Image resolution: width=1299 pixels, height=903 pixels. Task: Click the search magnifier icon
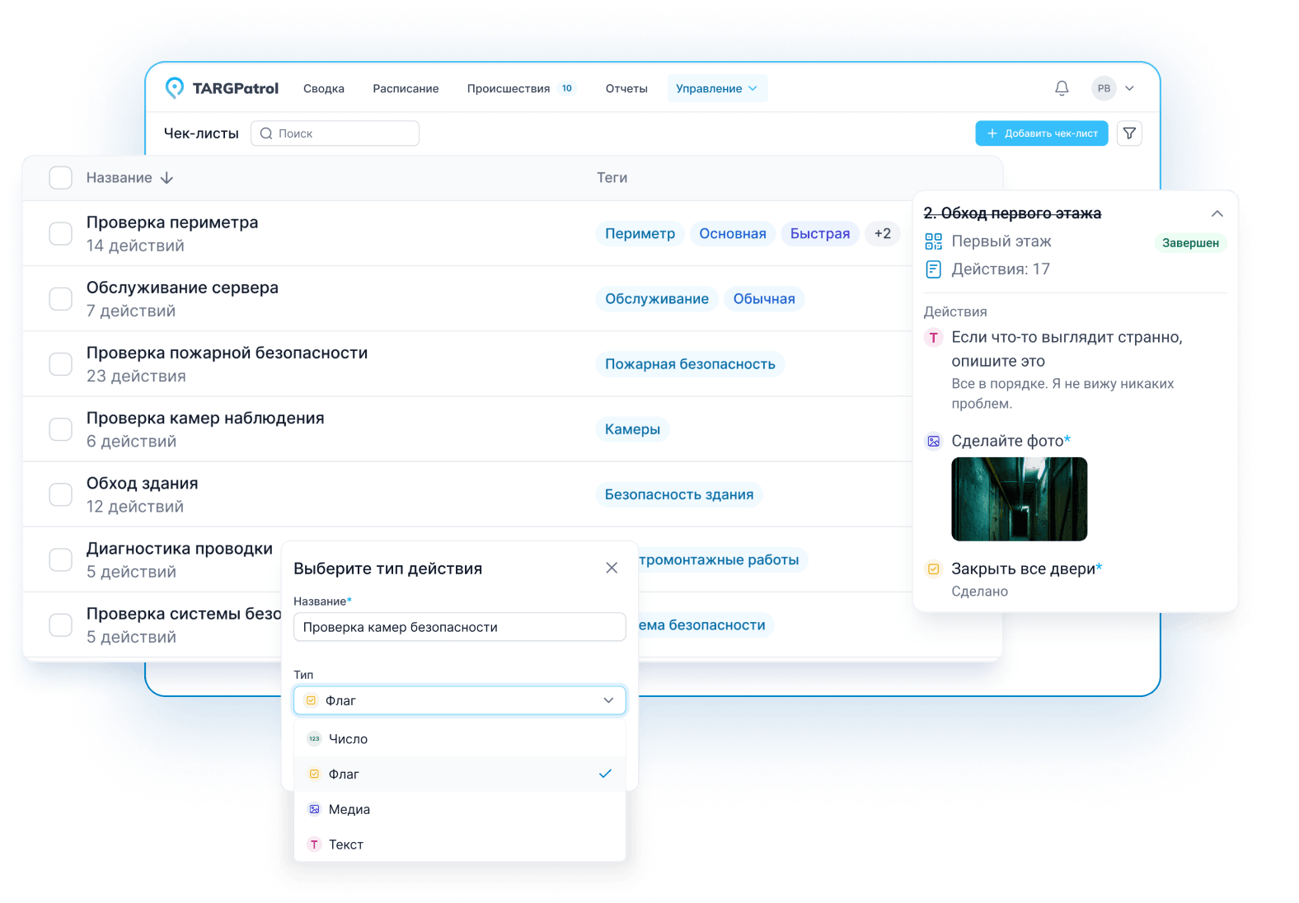tap(266, 133)
